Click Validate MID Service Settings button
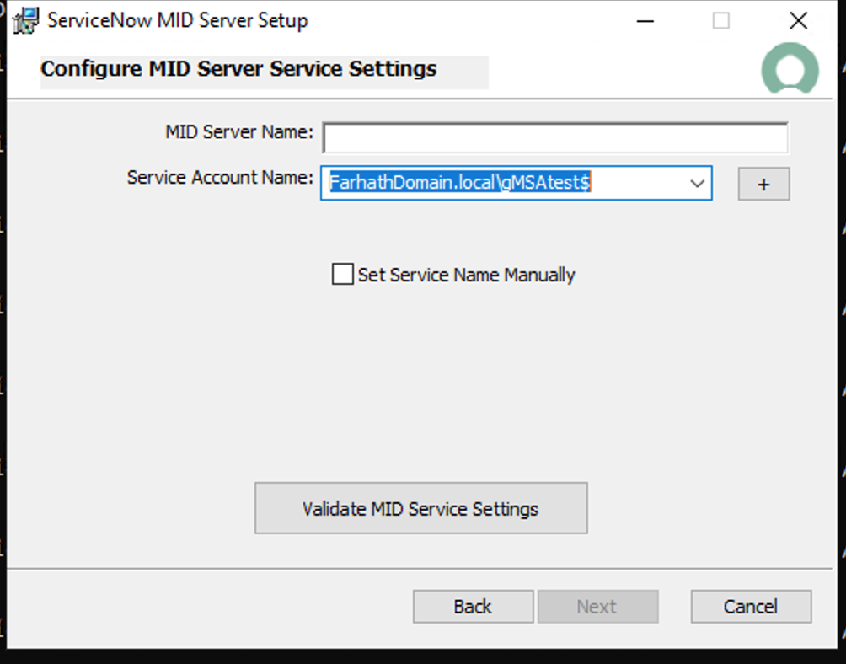Image resolution: width=846 pixels, height=664 pixels. pos(420,508)
